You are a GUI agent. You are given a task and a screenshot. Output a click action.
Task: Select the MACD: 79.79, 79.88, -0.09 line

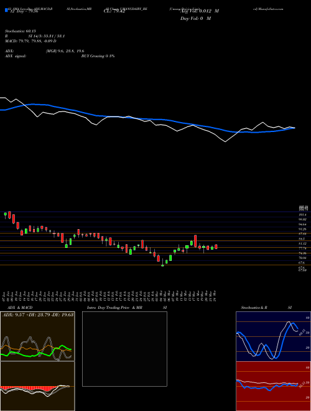click(x=30, y=41)
